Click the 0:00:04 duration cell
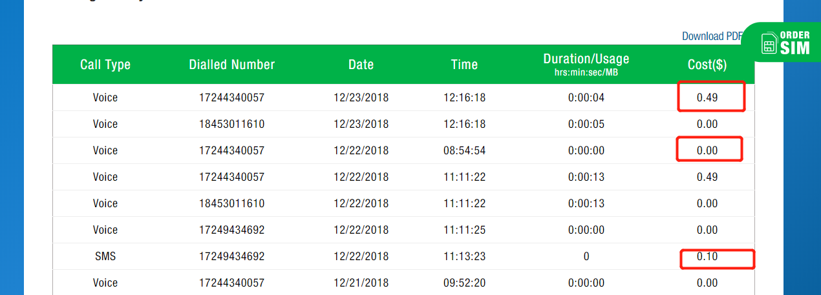821x295 pixels. (586, 97)
